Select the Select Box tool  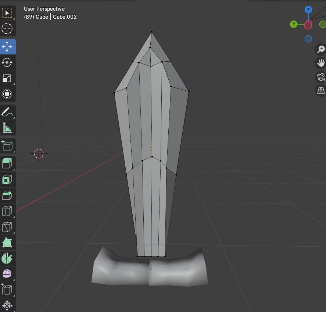tap(7, 13)
